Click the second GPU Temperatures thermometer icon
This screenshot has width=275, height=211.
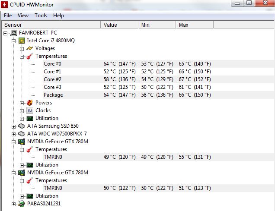[30, 180]
